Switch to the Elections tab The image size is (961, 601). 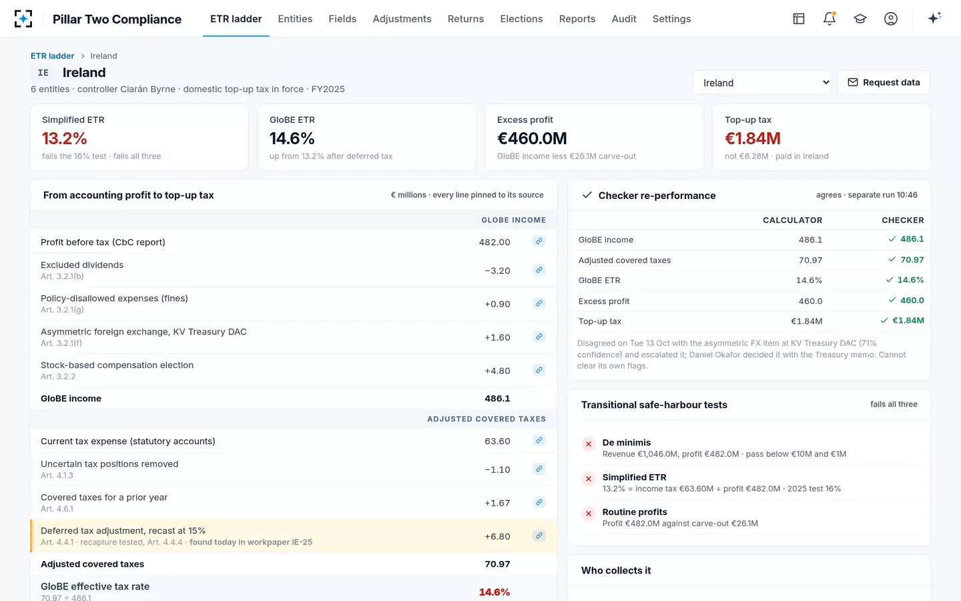[521, 19]
